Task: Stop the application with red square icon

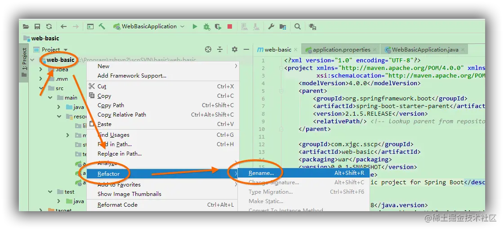Action: pyautogui.click(x=230, y=26)
